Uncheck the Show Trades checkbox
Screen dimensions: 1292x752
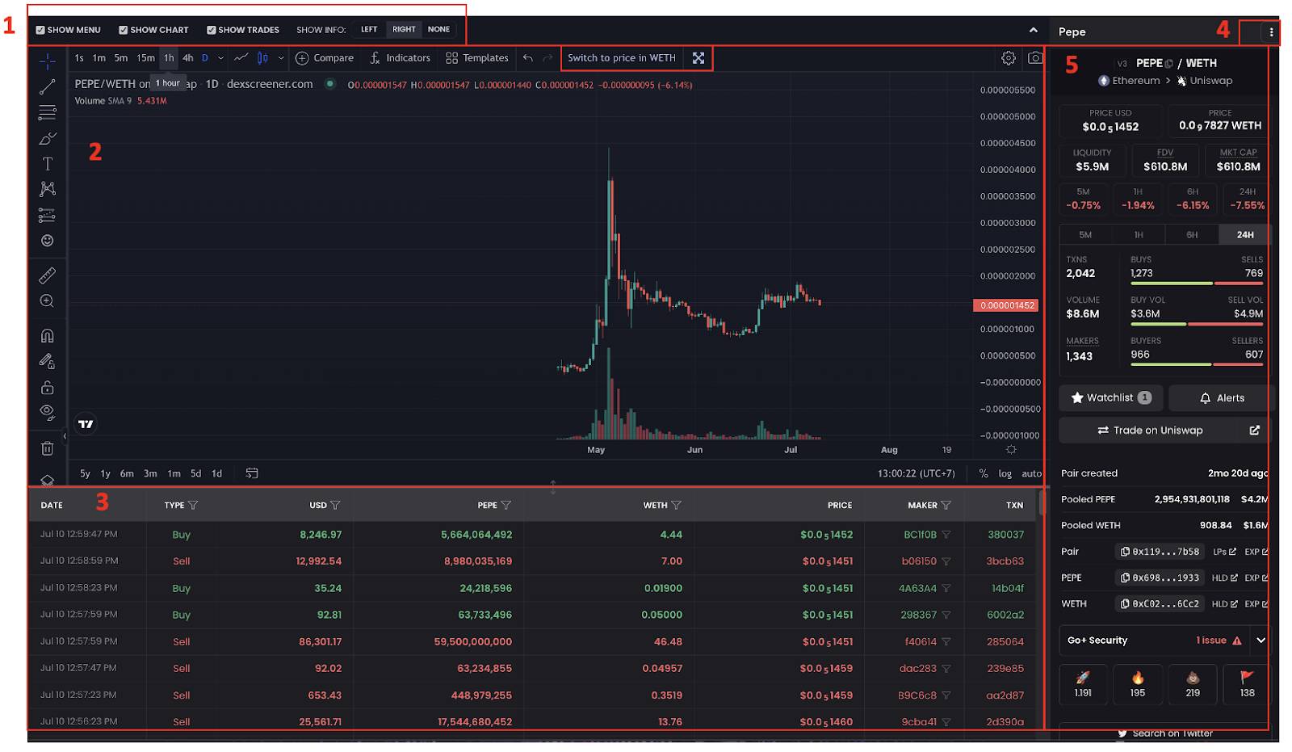pos(212,30)
